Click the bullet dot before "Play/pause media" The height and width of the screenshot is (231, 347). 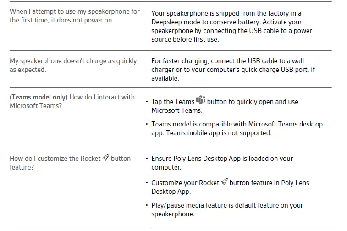click(146, 205)
